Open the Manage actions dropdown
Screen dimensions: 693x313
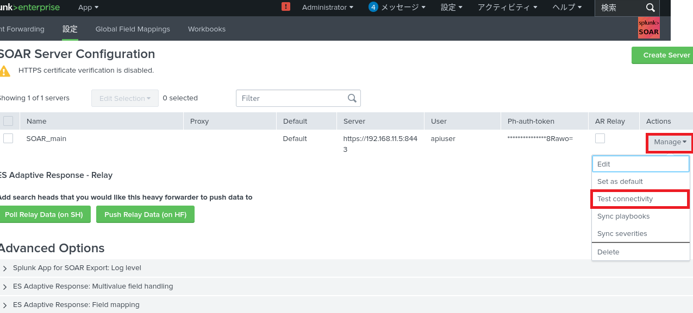click(x=669, y=142)
